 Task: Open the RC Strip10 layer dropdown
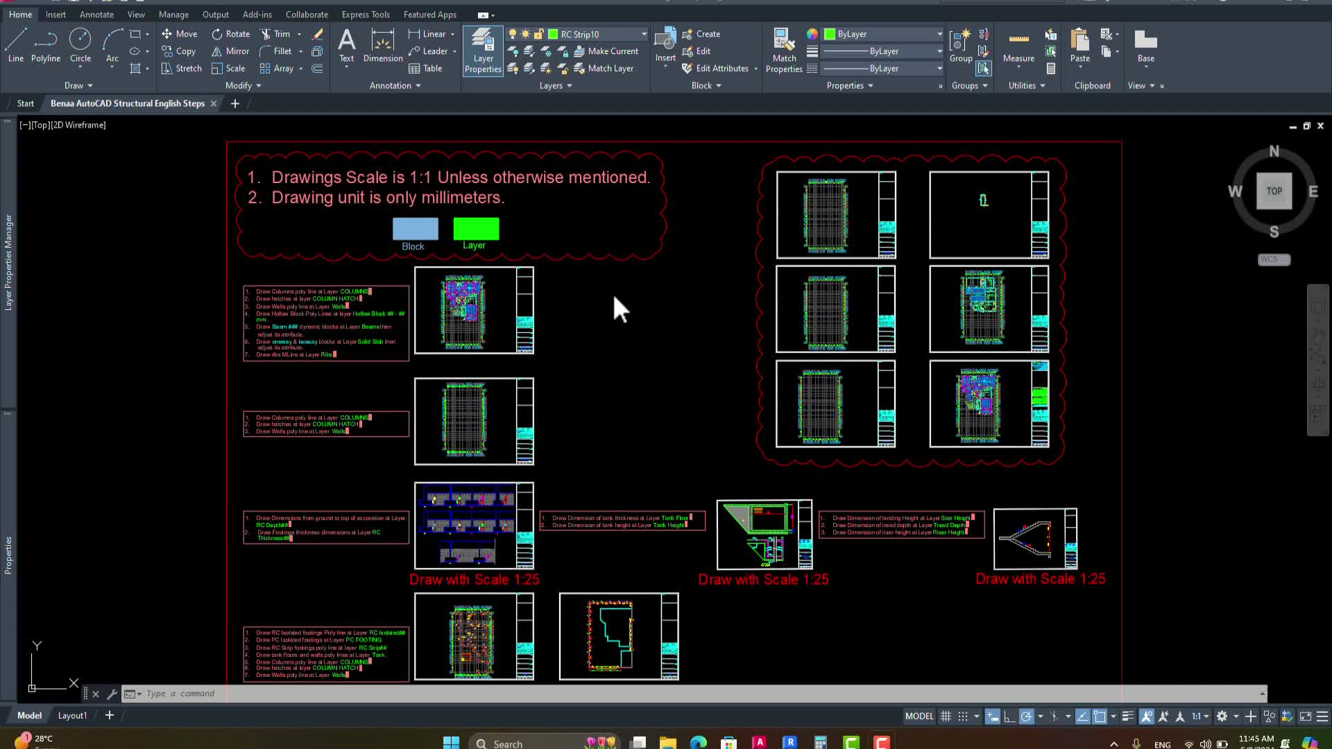tap(644, 34)
